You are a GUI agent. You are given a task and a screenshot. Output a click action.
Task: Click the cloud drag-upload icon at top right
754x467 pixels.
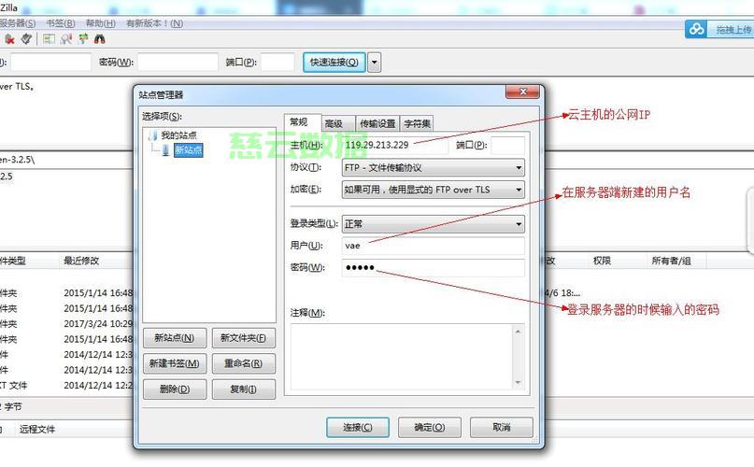tap(697, 29)
